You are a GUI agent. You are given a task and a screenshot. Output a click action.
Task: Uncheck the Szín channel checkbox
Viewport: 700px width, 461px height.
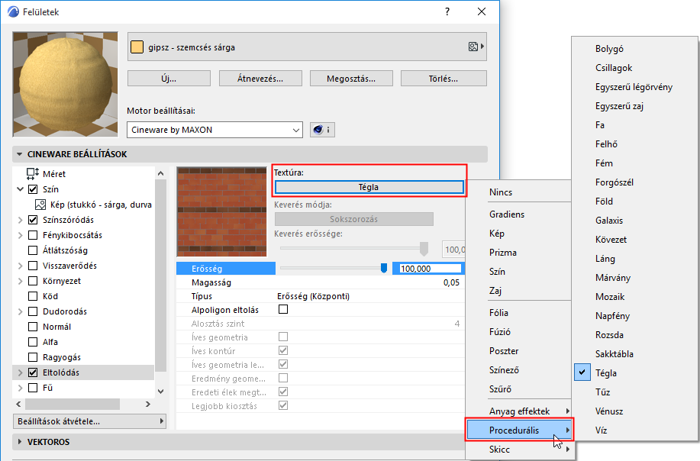pos(33,189)
